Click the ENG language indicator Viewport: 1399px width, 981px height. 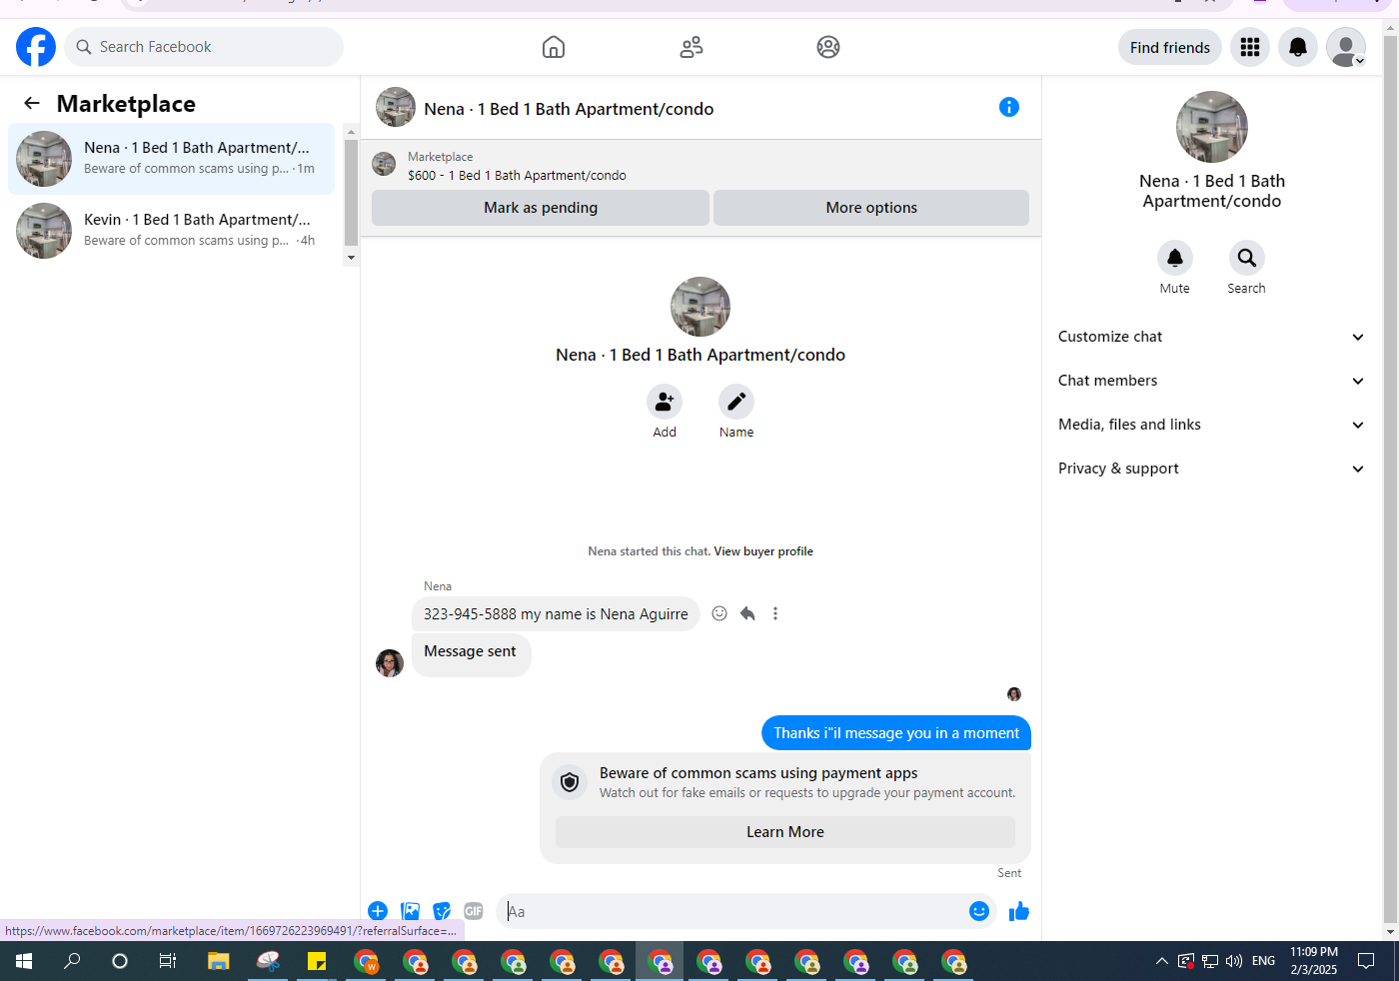pyautogui.click(x=1263, y=961)
